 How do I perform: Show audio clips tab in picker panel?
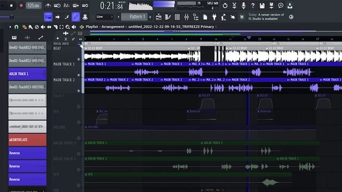point(27,37)
